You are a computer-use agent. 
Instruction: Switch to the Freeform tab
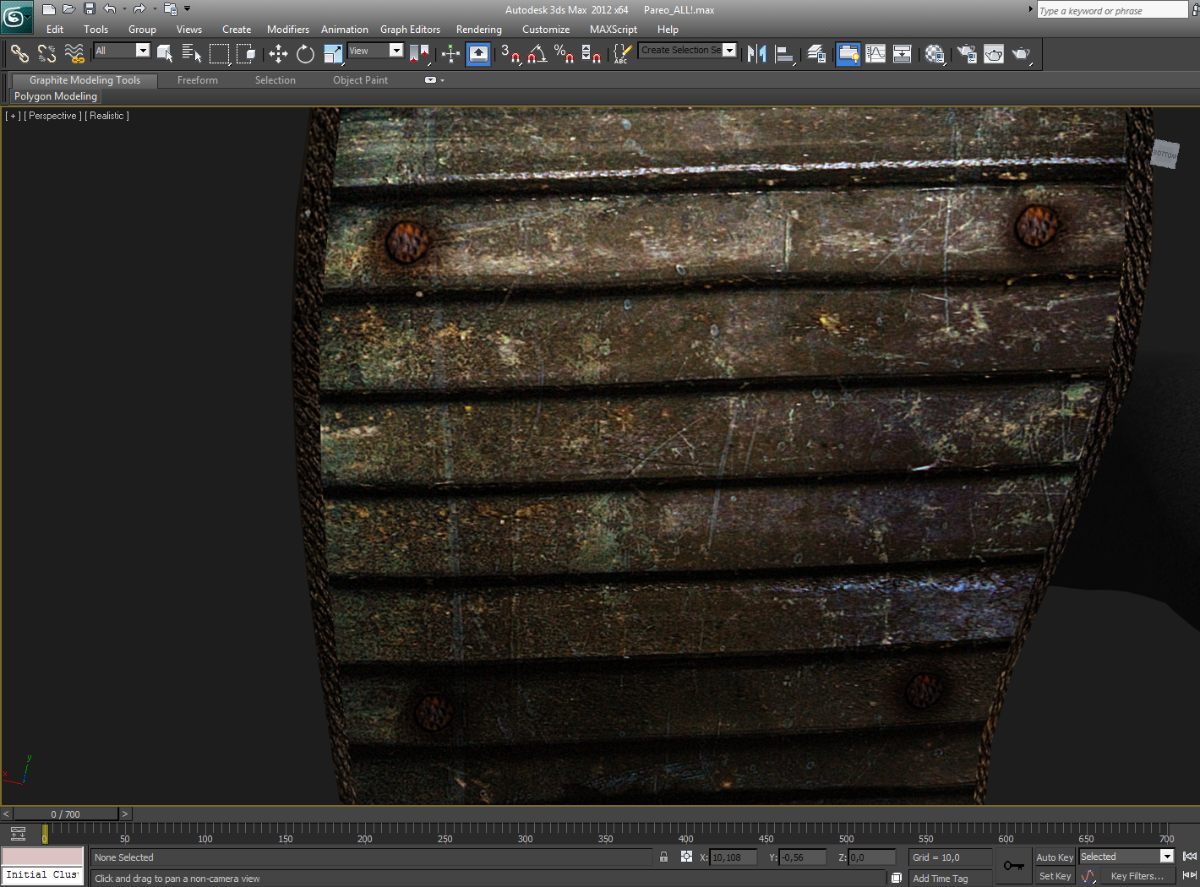coord(197,80)
